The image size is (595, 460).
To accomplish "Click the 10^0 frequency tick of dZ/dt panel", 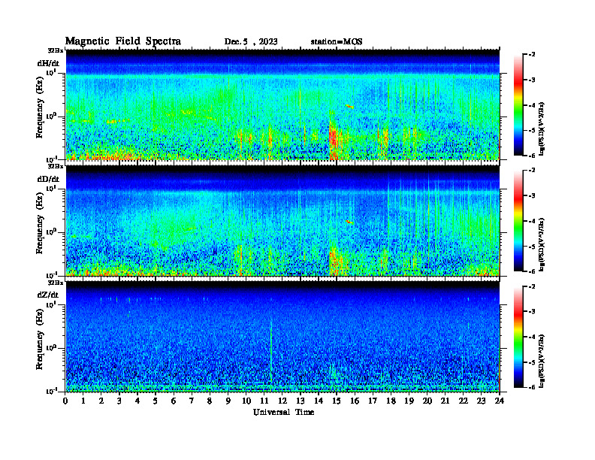I will (x=52, y=348).
